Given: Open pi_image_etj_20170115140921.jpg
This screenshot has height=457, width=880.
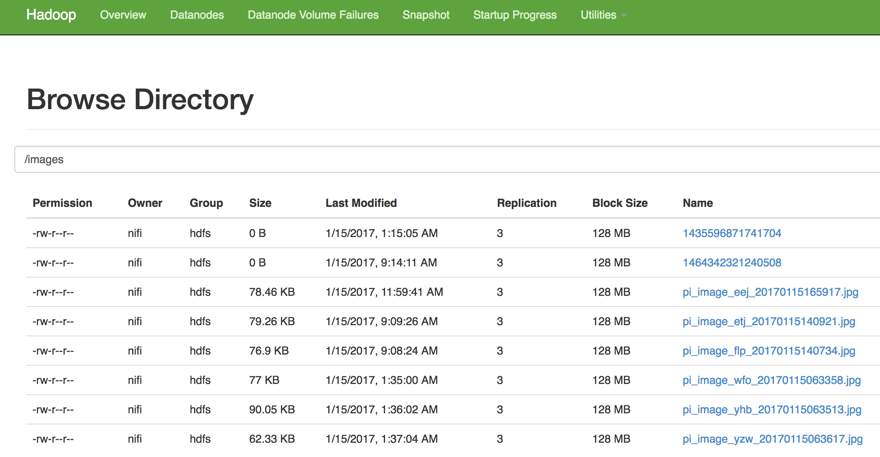Looking at the screenshot, I should pos(768,321).
